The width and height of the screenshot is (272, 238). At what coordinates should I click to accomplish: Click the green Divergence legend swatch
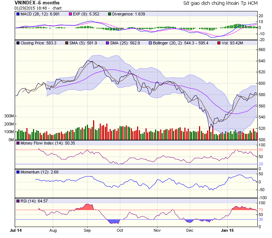pos(109,14)
